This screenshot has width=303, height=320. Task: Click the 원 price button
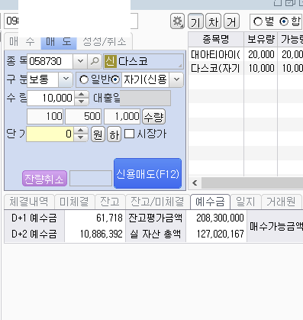98,134
